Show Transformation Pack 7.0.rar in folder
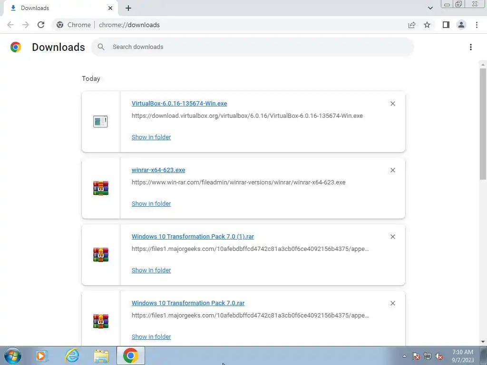This screenshot has height=365, width=487. click(151, 337)
